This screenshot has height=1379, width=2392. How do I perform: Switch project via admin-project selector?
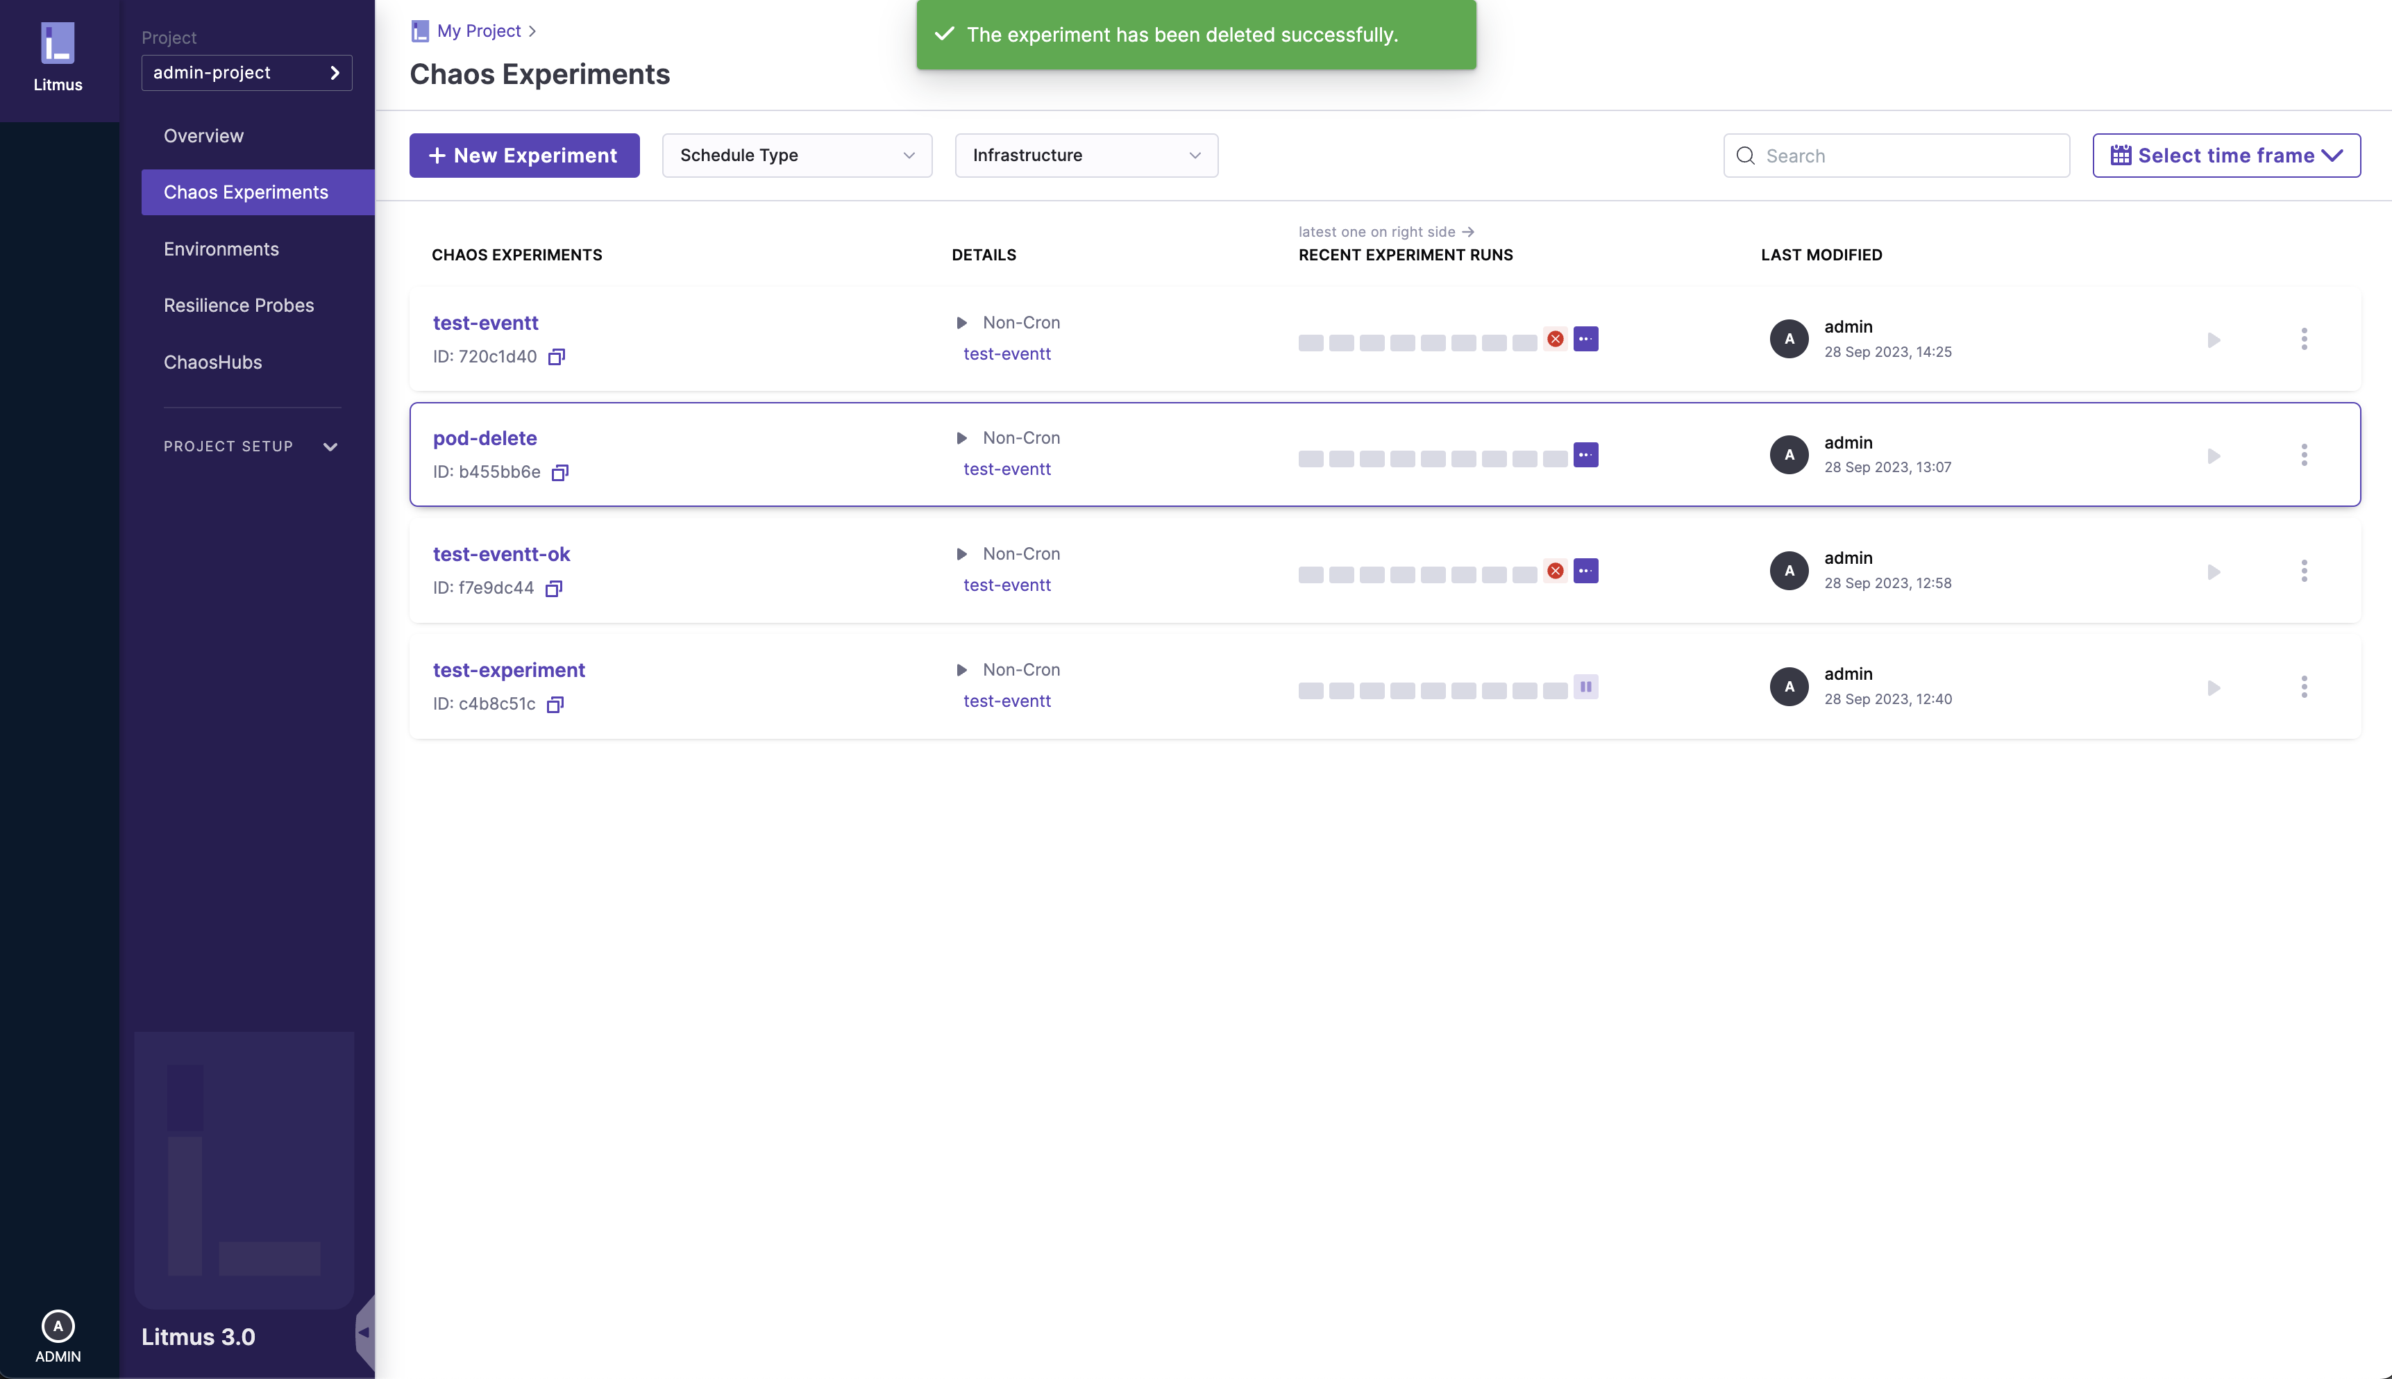pyautogui.click(x=246, y=73)
